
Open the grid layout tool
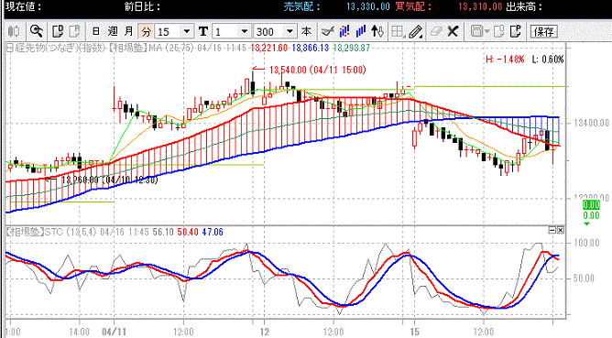(x=398, y=31)
